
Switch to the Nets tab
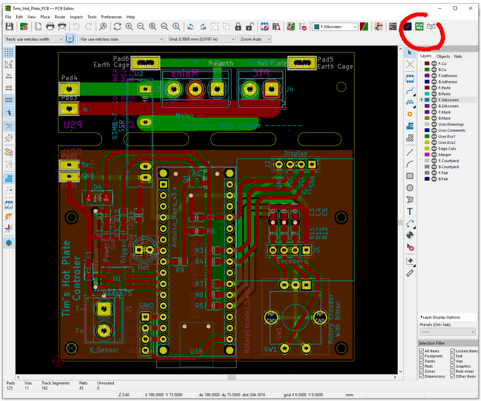coord(458,56)
